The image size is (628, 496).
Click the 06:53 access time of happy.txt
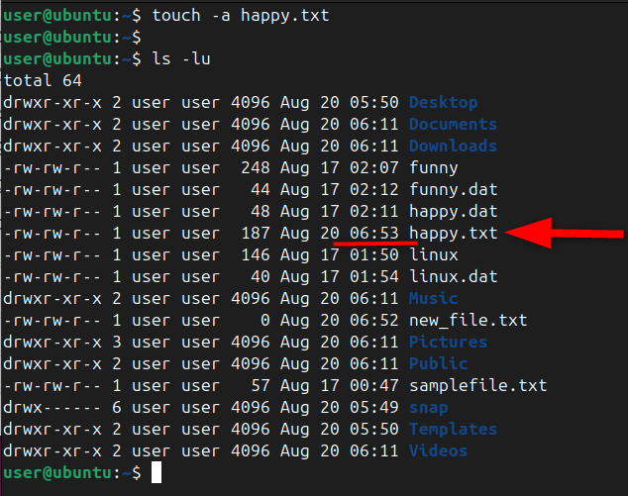point(374,234)
